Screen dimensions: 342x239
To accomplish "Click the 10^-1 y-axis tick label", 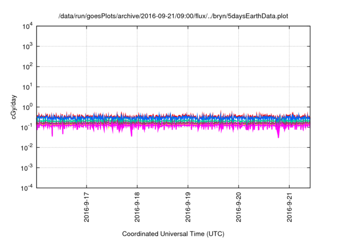I will coord(27,127).
